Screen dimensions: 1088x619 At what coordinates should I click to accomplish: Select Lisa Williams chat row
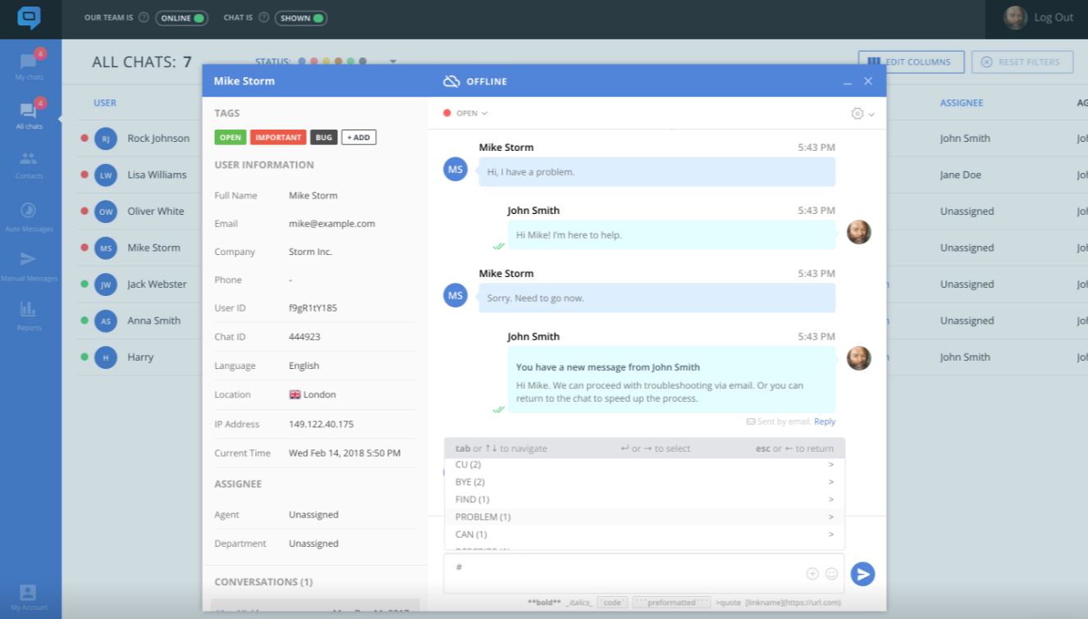139,175
